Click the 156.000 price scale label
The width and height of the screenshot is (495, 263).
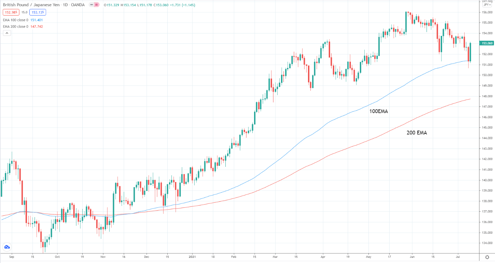[x=487, y=12]
